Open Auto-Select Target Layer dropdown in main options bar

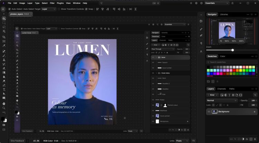click(x=49, y=9)
